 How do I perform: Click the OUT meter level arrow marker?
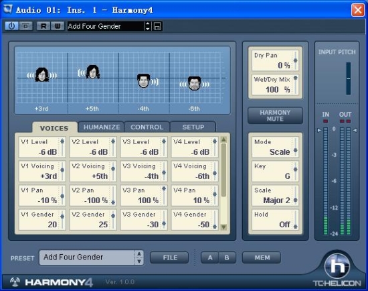pyautogui.click(x=355, y=130)
